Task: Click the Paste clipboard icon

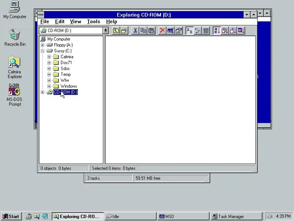Action: (151, 31)
